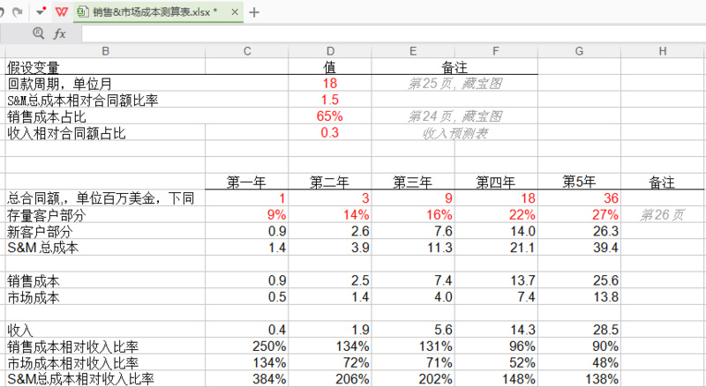
Task: Click the zoom magnifier icon by formula bar
Action: (x=39, y=33)
